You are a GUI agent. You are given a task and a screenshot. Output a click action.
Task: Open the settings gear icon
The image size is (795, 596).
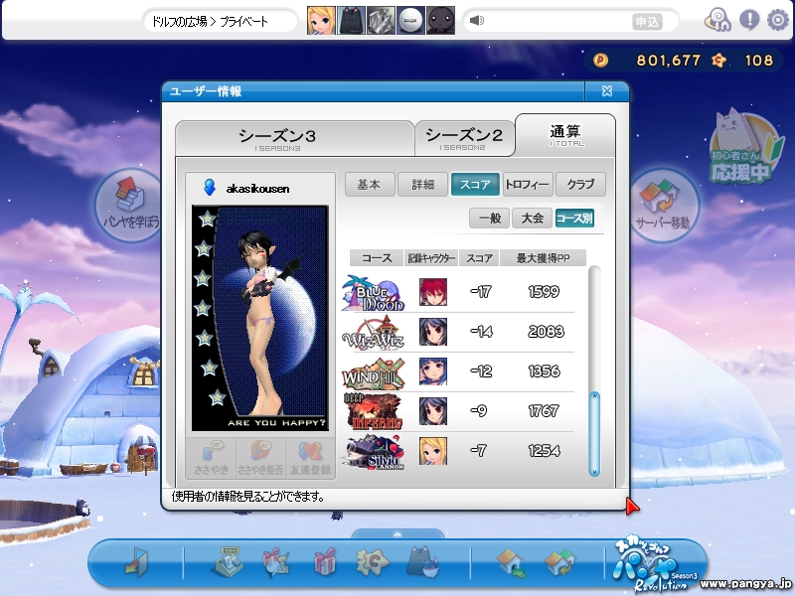click(777, 20)
